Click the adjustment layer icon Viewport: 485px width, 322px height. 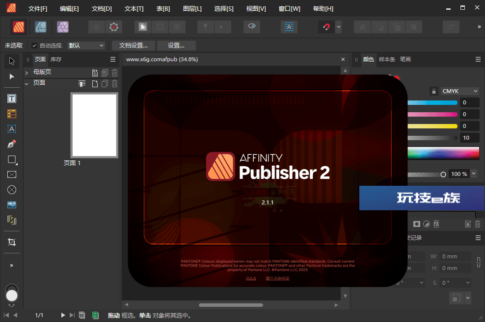pyautogui.click(x=427, y=224)
